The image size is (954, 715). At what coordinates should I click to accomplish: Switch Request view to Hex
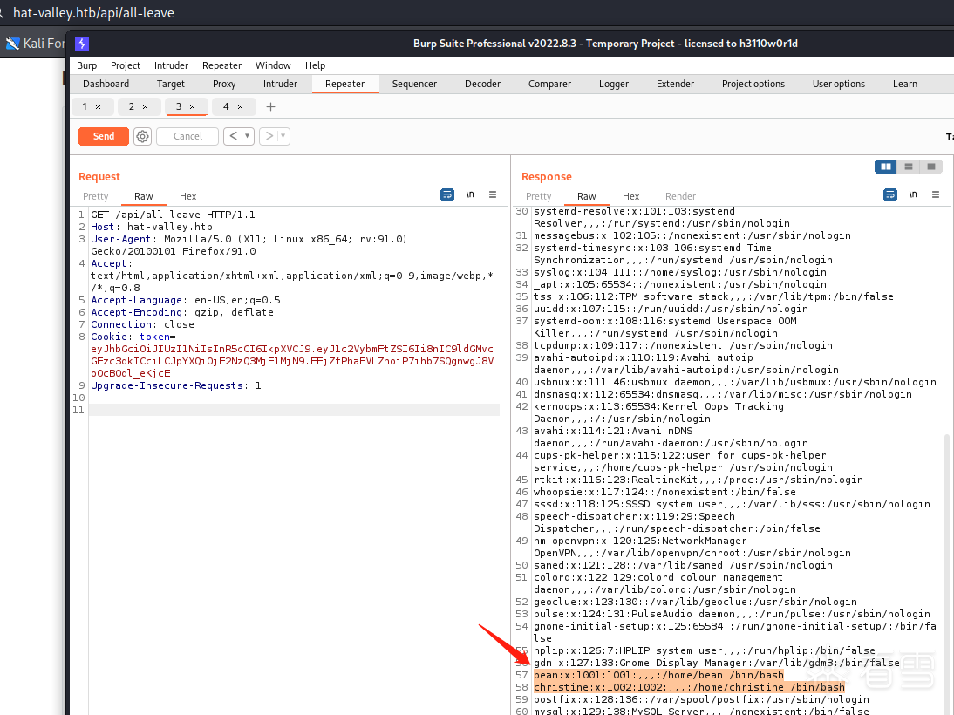(188, 196)
